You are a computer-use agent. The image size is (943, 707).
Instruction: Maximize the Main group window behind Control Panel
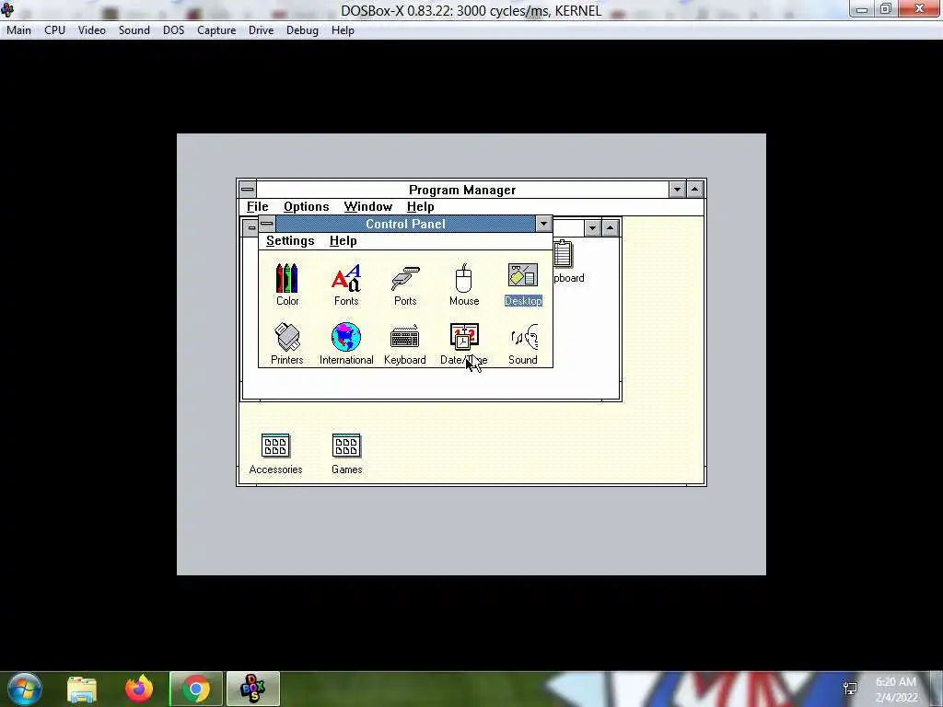pyautogui.click(x=610, y=228)
